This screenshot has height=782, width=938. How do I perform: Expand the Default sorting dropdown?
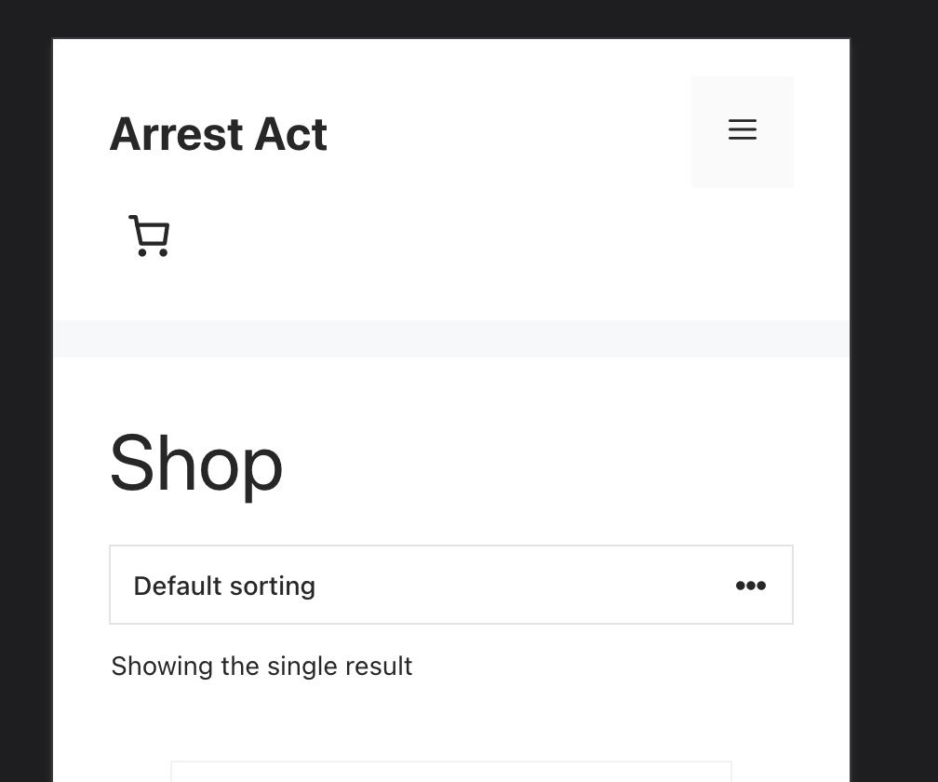[x=451, y=585]
